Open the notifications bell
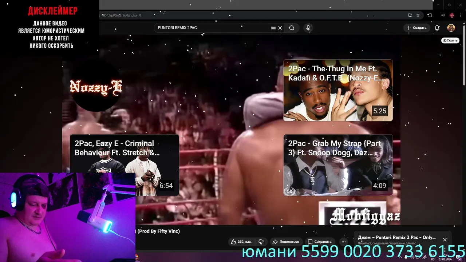Viewport: 466px width, 262px height. pos(437,28)
